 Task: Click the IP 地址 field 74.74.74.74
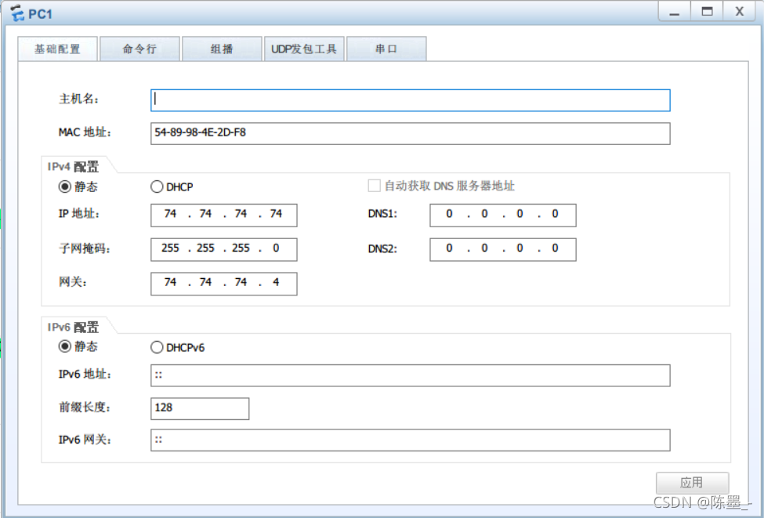pyautogui.click(x=223, y=215)
